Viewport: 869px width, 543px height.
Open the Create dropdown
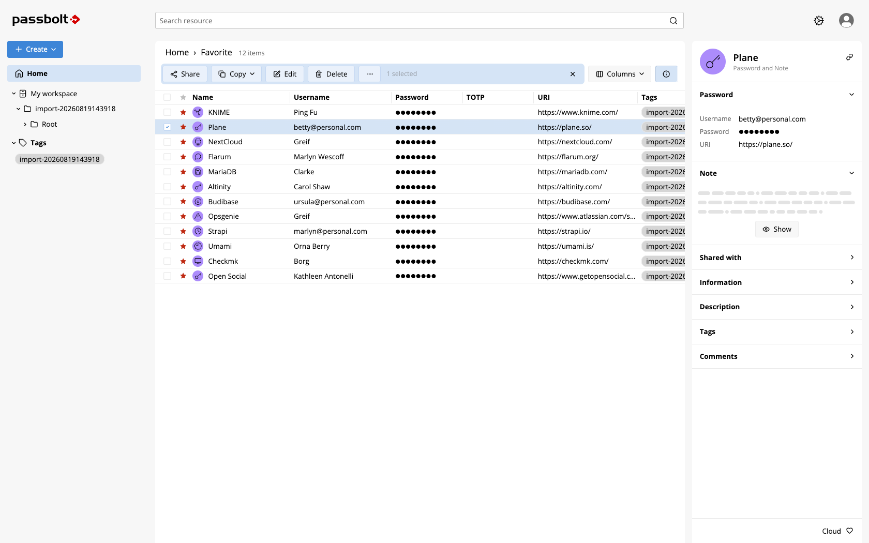coord(35,49)
